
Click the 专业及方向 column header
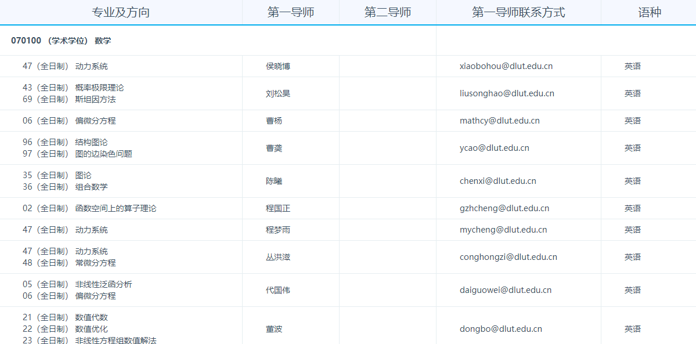pos(121,12)
